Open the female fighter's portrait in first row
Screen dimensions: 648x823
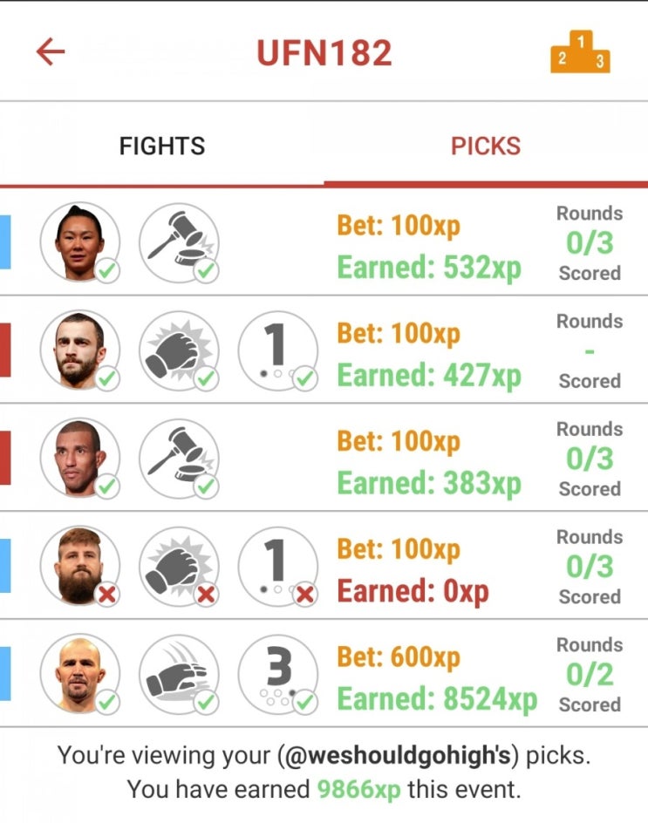[x=80, y=243]
